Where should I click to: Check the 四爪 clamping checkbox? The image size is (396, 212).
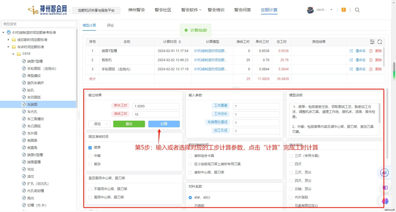pos(291,164)
